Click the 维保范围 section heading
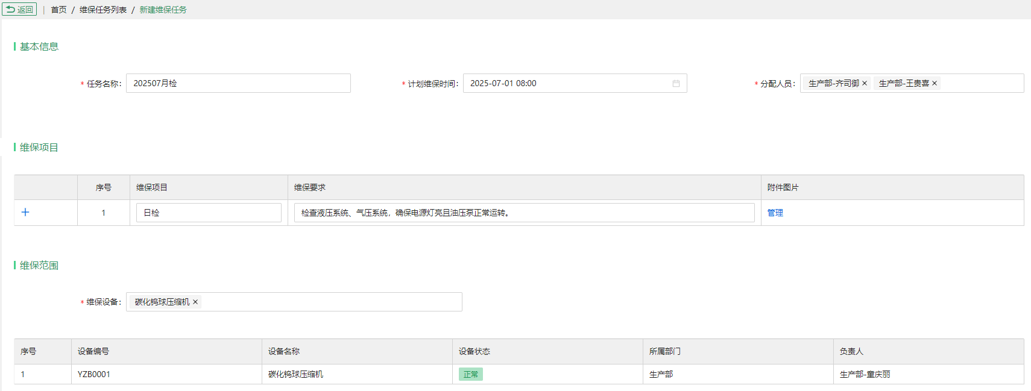Screen dimensions: 1031x391 39,265
